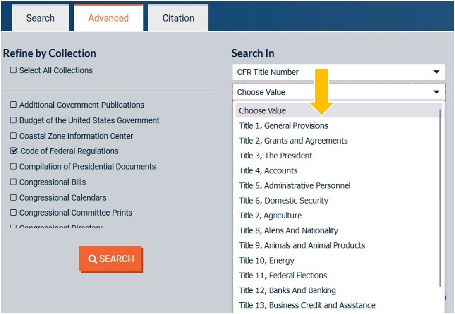Switch to the Search tab
The height and width of the screenshot is (314, 455).
(x=40, y=17)
